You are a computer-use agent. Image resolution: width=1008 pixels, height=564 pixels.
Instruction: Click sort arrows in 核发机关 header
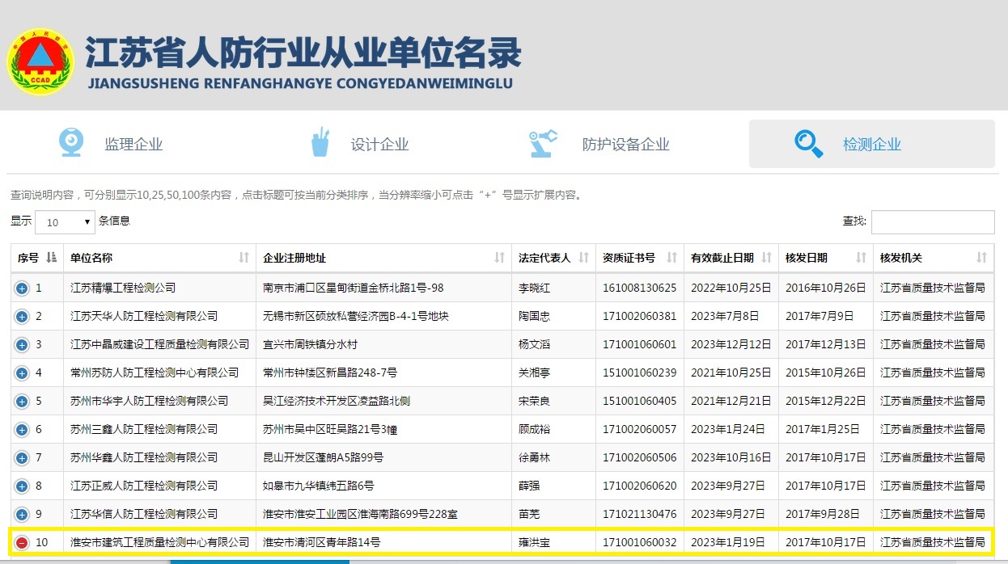point(981,258)
